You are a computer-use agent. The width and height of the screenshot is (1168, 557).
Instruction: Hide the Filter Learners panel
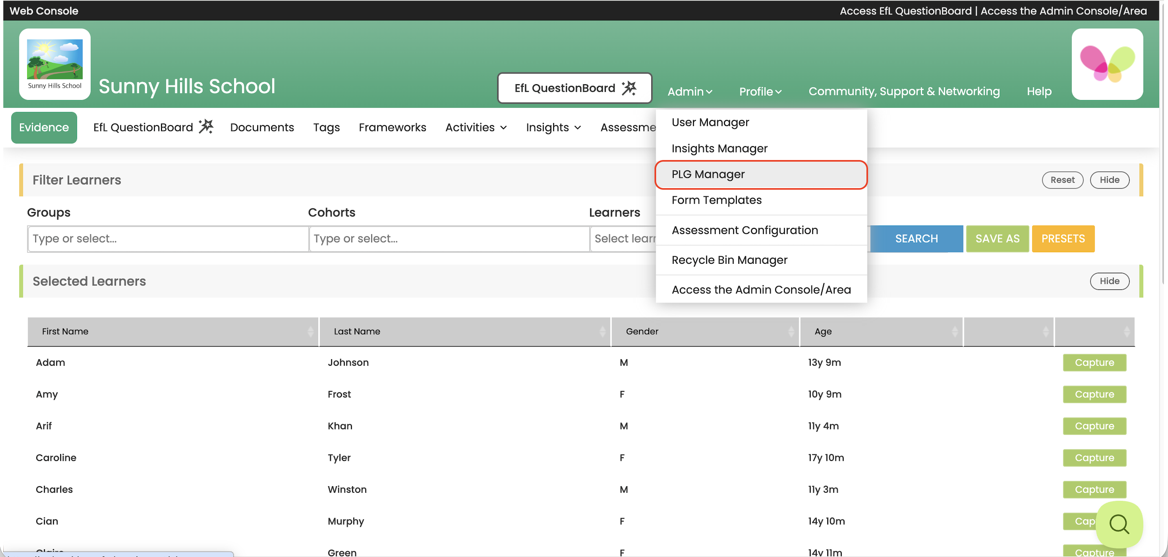click(x=1109, y=180)
